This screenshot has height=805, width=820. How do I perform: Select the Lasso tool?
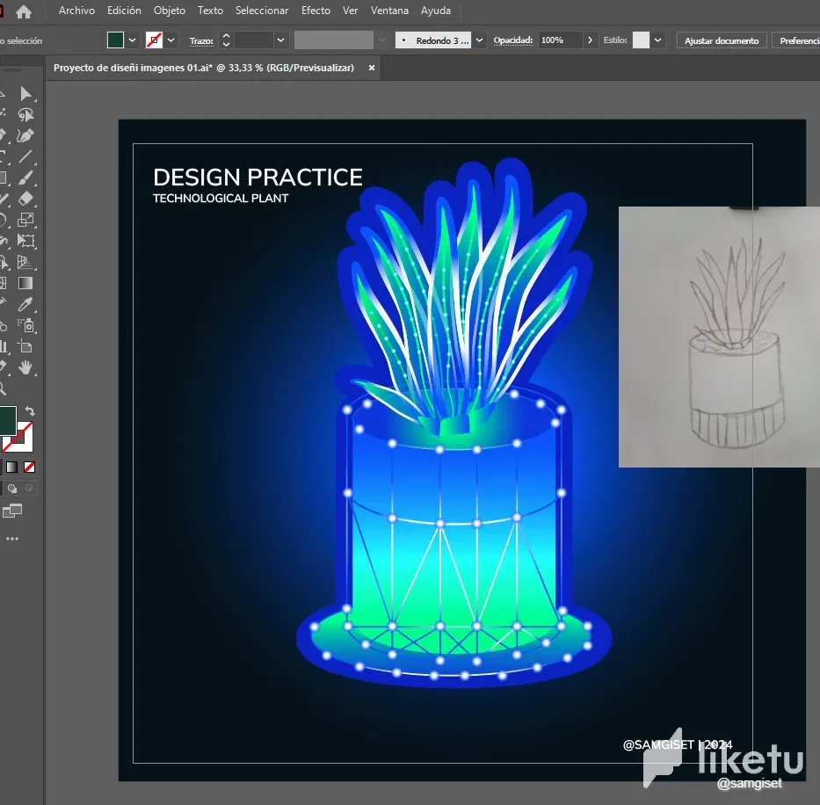click(x=25, y=114)
